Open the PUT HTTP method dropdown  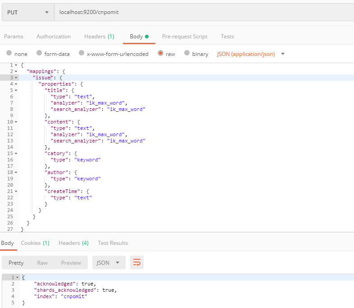(x=28, y=13)
